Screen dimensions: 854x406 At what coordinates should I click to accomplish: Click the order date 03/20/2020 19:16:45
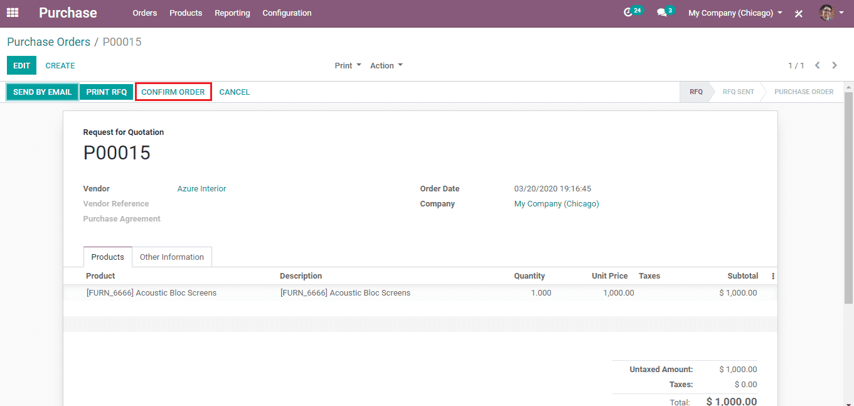(x=553, y=188)
